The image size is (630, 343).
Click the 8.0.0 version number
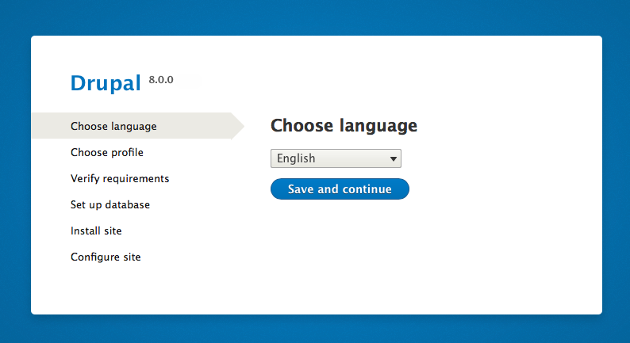click(160, 80)
